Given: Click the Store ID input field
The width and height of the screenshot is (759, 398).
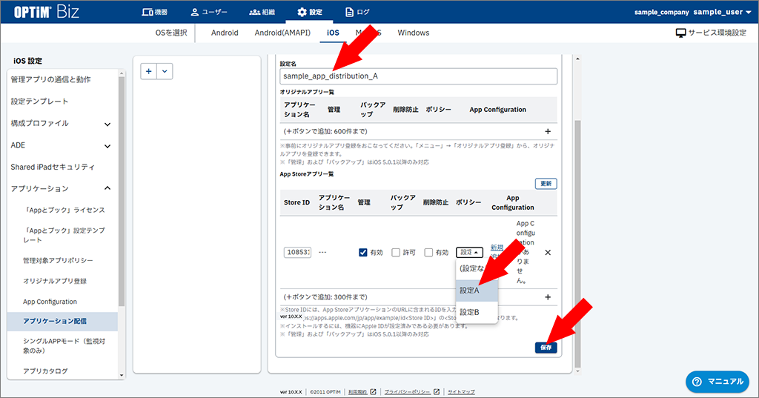Looking at the screenshot, I should (297, 252).
